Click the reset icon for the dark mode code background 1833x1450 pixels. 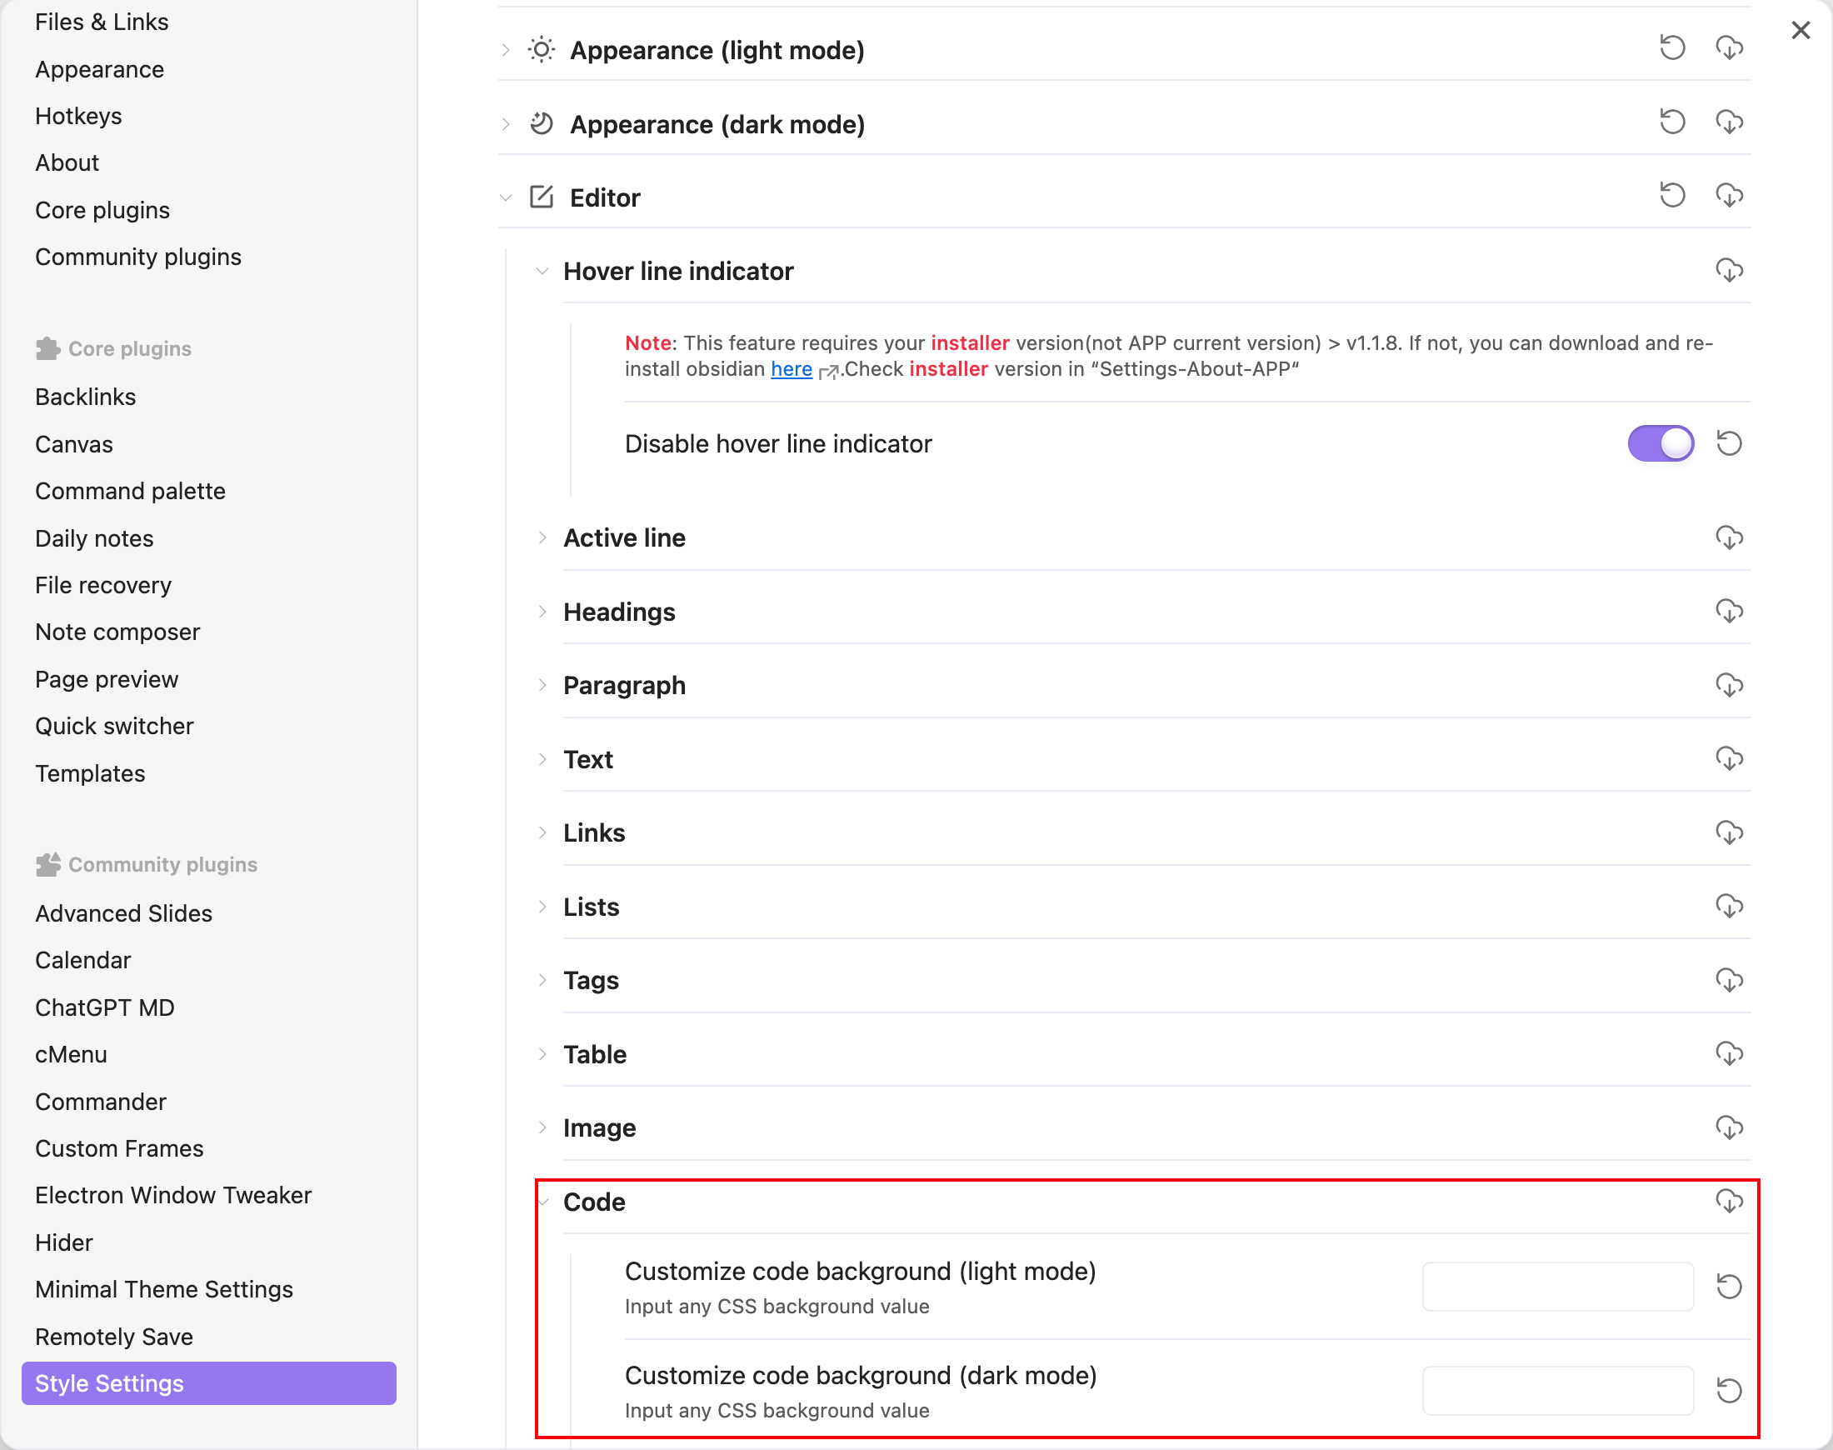point(1730,1390)
